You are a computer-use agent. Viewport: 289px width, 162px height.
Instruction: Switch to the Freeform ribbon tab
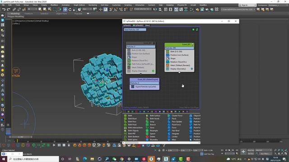(x=28, y=13)
